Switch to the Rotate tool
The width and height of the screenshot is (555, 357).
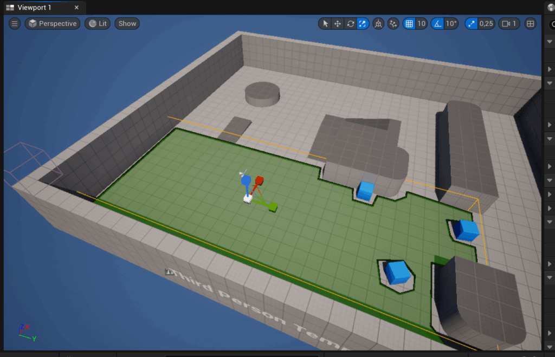pos(351,24)
